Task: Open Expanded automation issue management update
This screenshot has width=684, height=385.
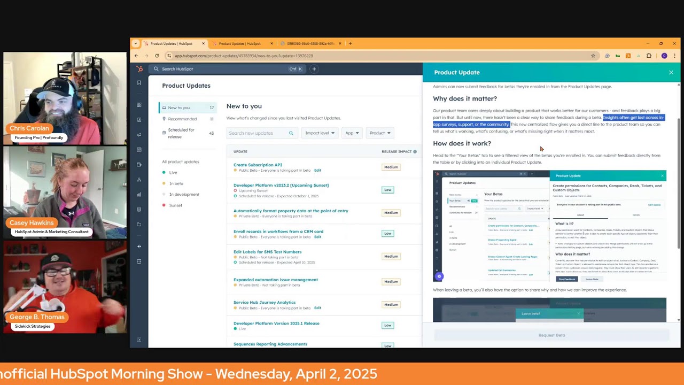Action: click(276, 280)
